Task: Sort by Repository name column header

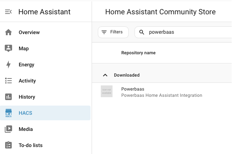Action: click(138, 53)
